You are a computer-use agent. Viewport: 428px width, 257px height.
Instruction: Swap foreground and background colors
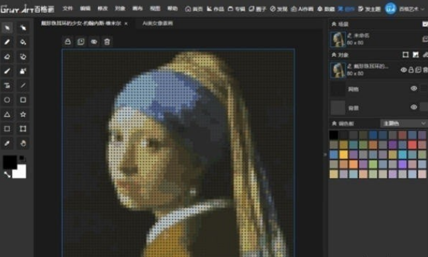click(7, 174)
